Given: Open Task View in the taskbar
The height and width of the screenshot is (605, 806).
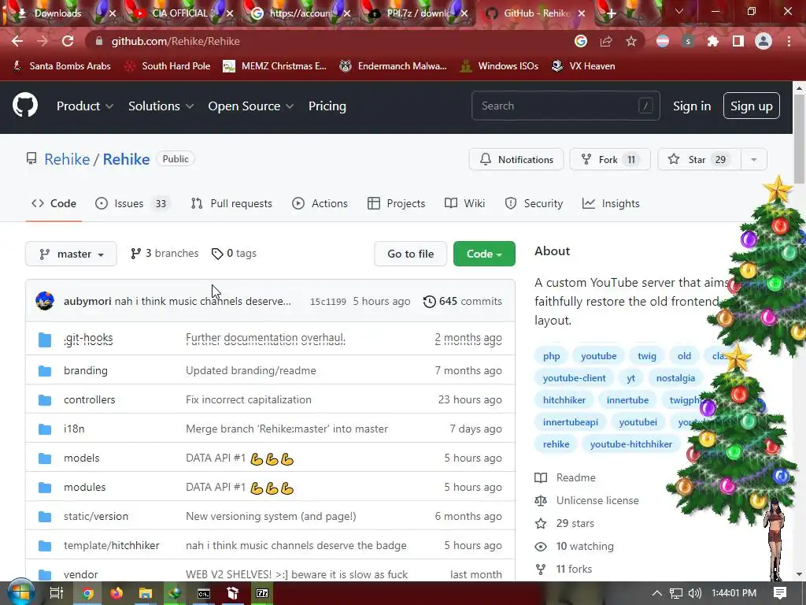Looking at the screenshot, I should click(56, 593).
